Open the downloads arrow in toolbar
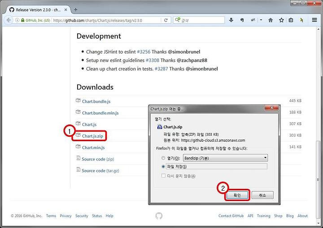The image size is (323, 228). click(231, 20)
